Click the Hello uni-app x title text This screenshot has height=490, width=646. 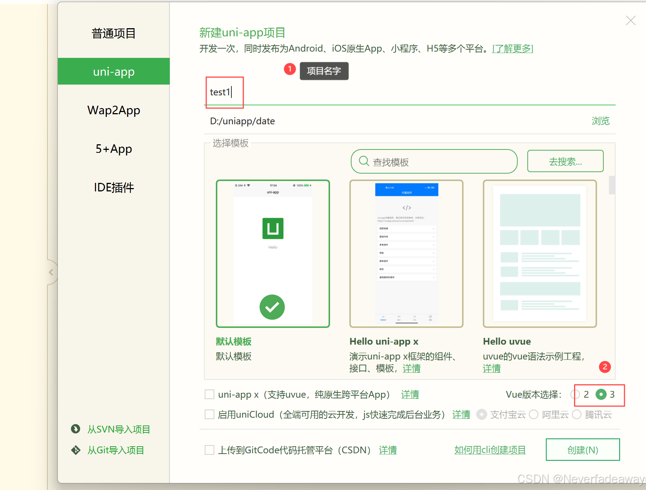point(384,341)
